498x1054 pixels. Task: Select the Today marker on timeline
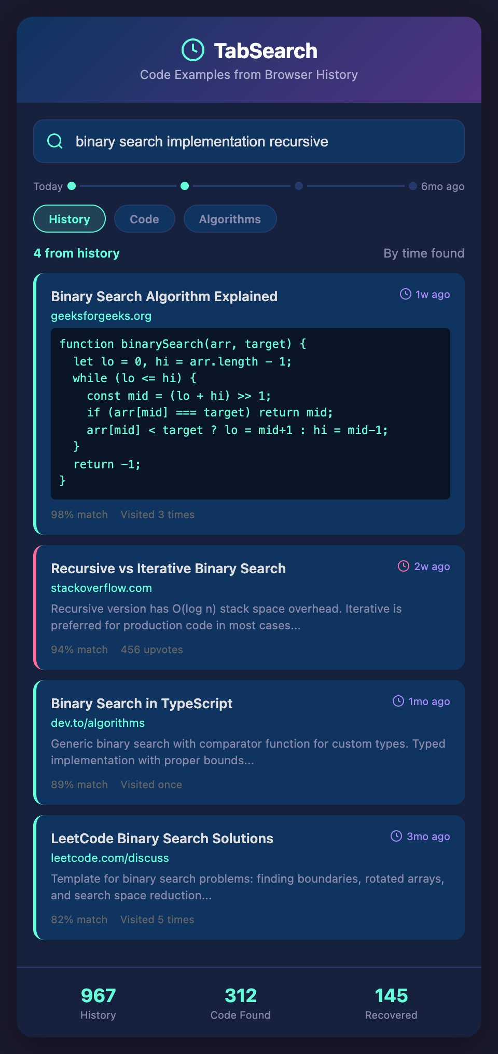click(72, 186)
